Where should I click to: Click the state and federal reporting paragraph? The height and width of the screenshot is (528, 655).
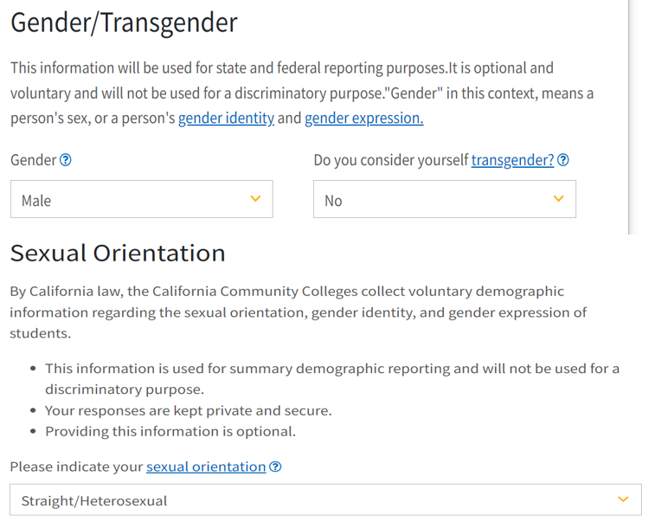[302, 93]
